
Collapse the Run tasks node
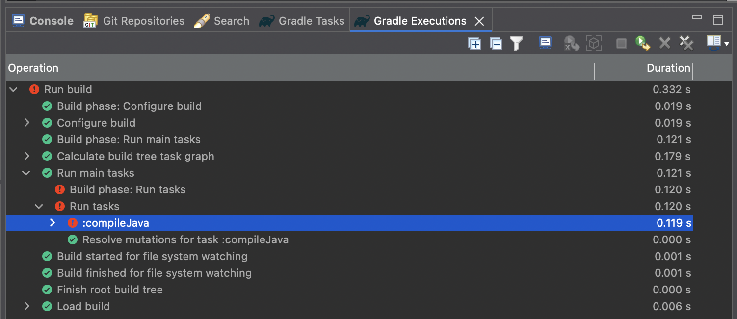click(x=39, y=206)
